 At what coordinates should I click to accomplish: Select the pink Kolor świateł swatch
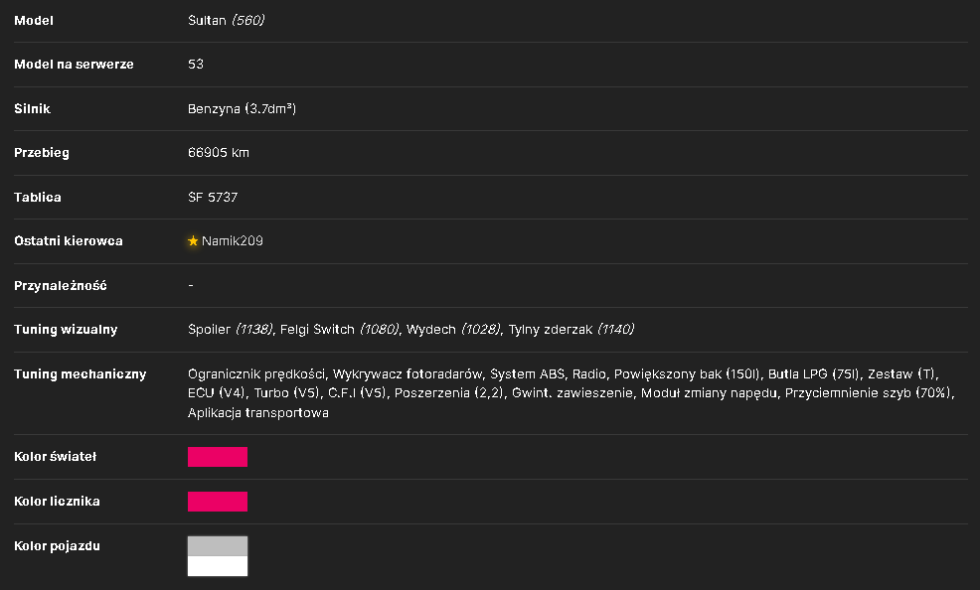coord(218,456)
